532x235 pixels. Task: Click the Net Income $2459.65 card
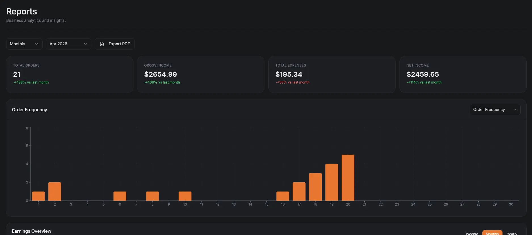(463, 74)
